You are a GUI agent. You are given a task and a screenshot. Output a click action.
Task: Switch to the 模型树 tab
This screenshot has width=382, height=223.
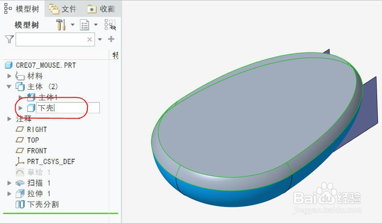click(22, 9)
